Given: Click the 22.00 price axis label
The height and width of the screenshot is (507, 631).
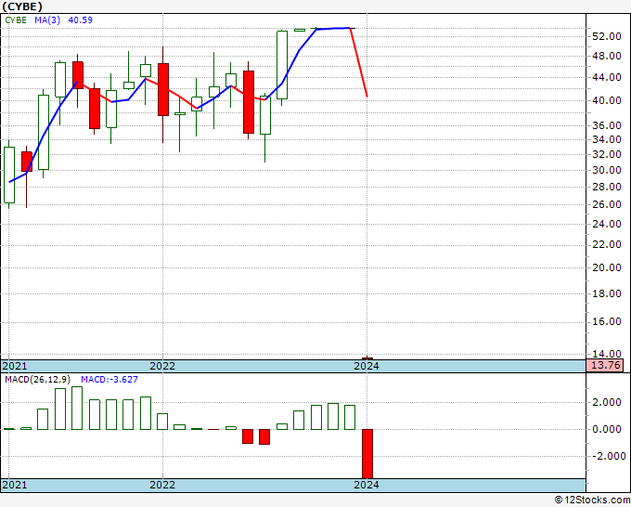Looking at the screenshot, I should pyautogui.click(x=607, y=244).
